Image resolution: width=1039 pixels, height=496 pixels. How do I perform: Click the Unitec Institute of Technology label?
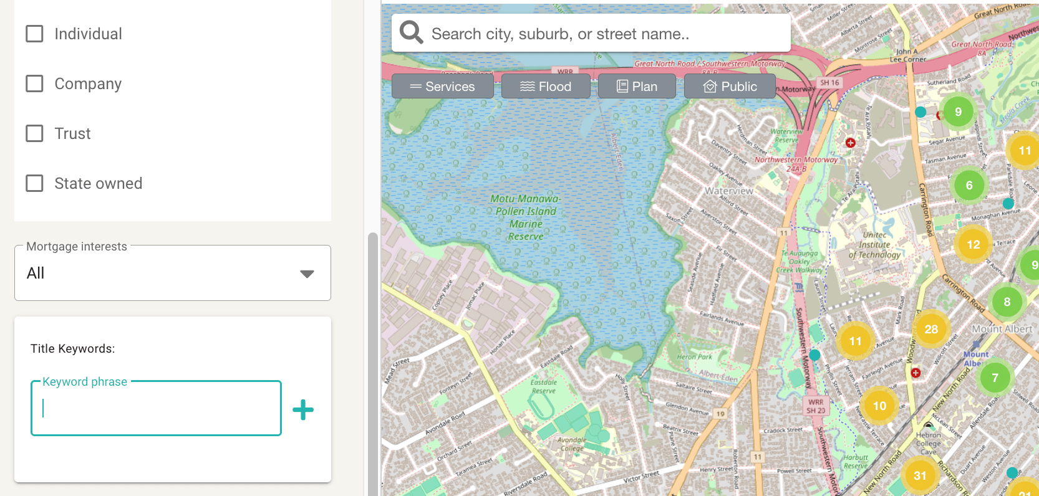tap(874, 245)
